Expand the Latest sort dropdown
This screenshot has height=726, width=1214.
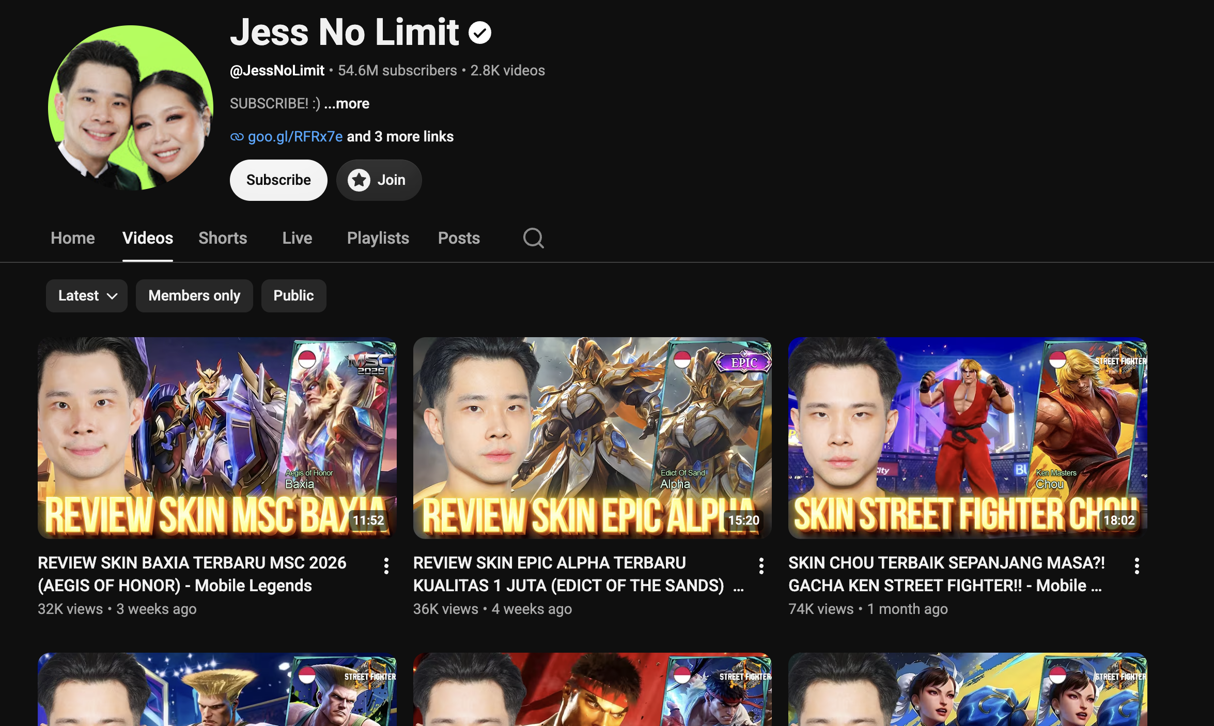(87, 296)
